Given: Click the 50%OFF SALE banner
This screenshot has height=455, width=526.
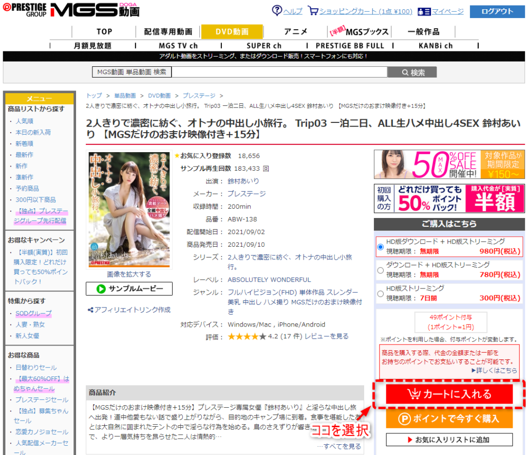Looking at the screenshot, I should 449,164.
